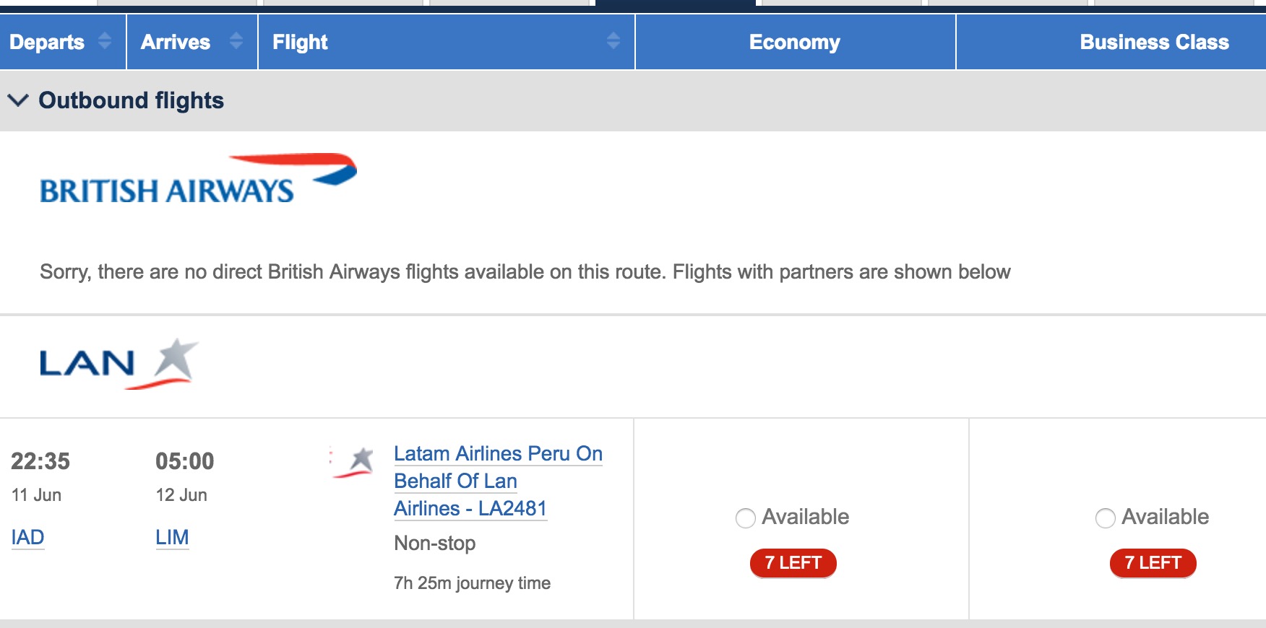
Task: Select the Business Class Available radio button
Action: coord(1106,518)
